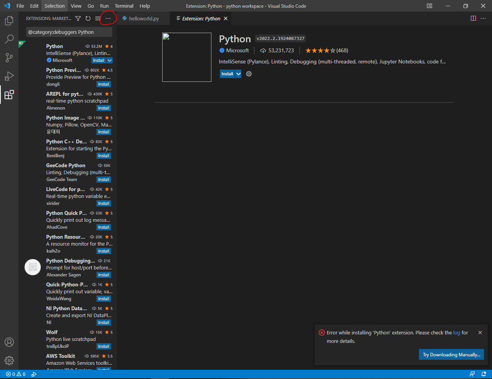Click the version label v2022.2.1924087327
Screen dimensions: 492x379
[x=280, y=38]
